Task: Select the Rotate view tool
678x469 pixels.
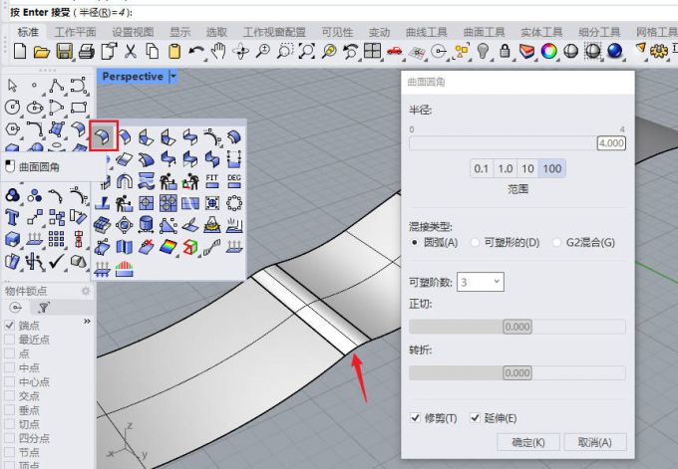Action: point(241,52)
